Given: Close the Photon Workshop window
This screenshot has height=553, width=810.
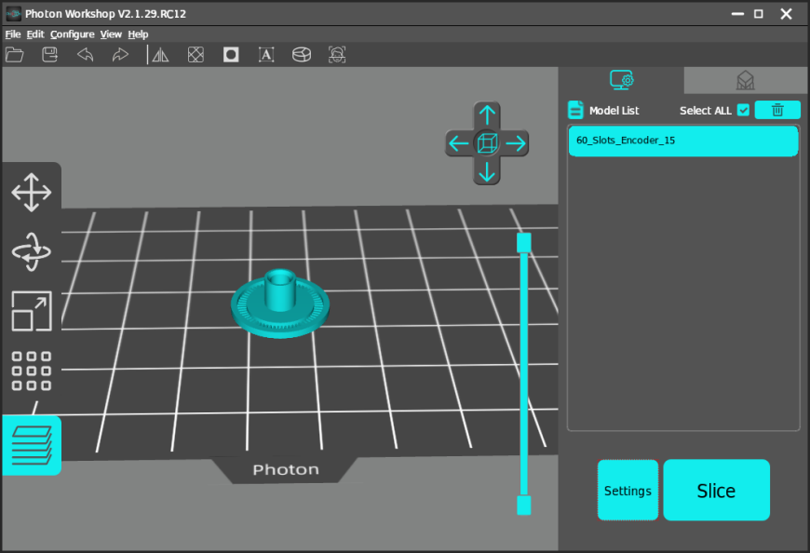Looking at the screenshot, I should click(x=786, y=14).
